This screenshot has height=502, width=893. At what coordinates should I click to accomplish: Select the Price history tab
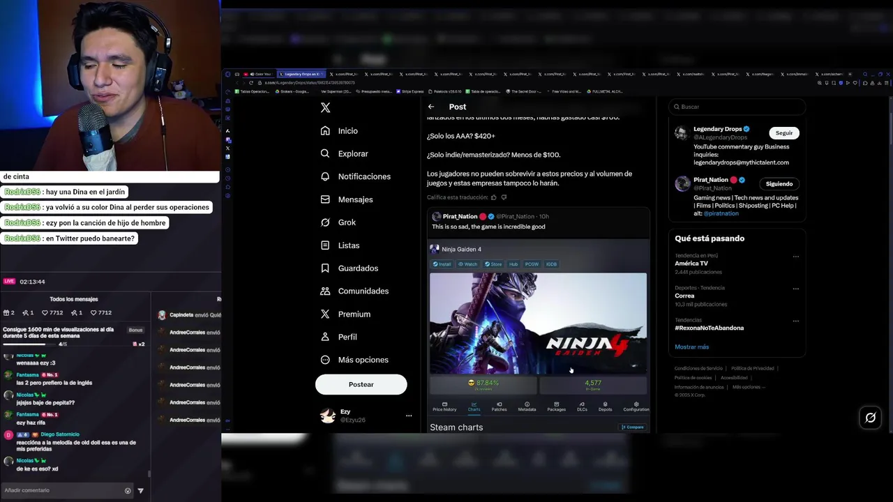coord(444,406)
